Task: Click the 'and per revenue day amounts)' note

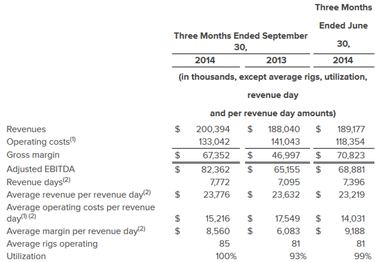Action: coord(273,113)
